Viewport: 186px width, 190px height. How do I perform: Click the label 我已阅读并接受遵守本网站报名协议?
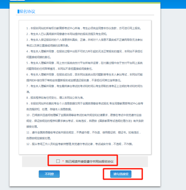click(x=89, y=161)
